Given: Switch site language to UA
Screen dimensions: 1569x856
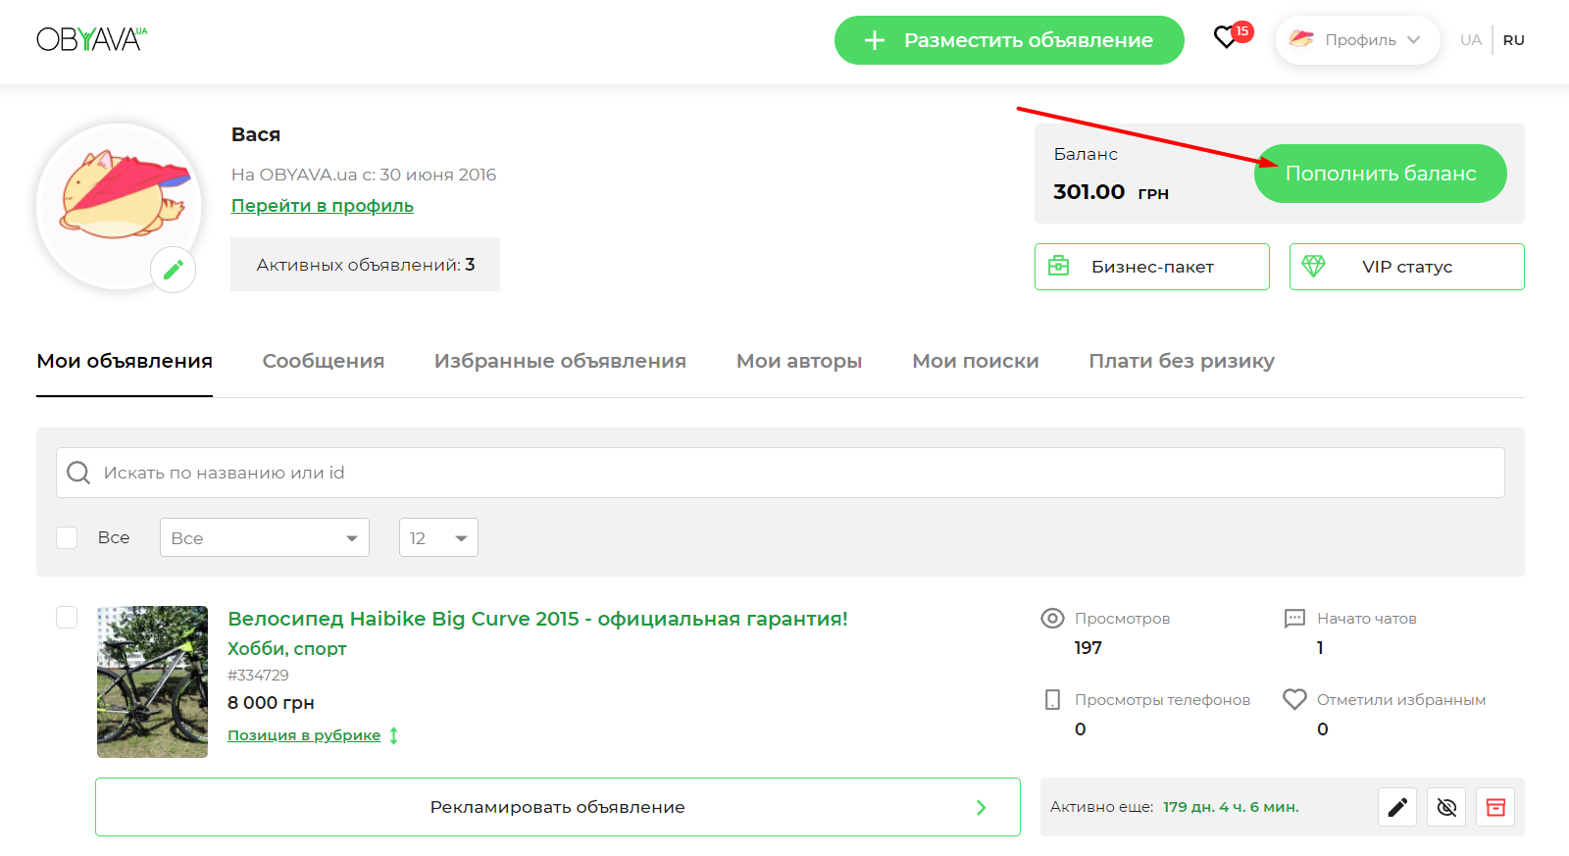Looking at the screenshot, I should pyautogui.click(x=1470, y=40).
